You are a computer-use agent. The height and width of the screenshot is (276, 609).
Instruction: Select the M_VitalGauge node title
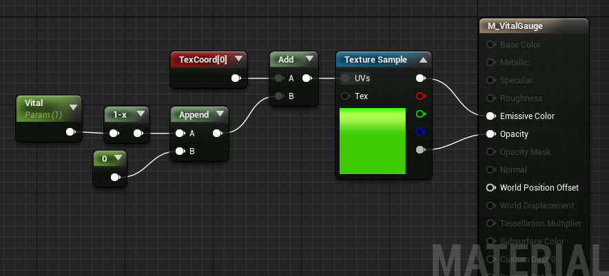click(x=515, y=26)
